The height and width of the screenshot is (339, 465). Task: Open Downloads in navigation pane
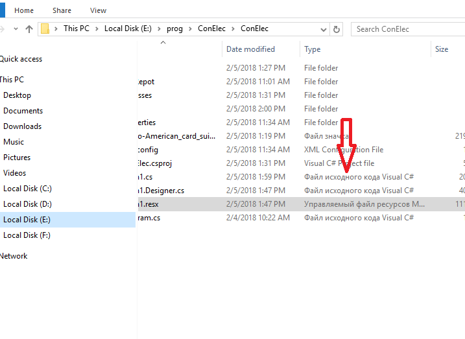tap(22, 126)
